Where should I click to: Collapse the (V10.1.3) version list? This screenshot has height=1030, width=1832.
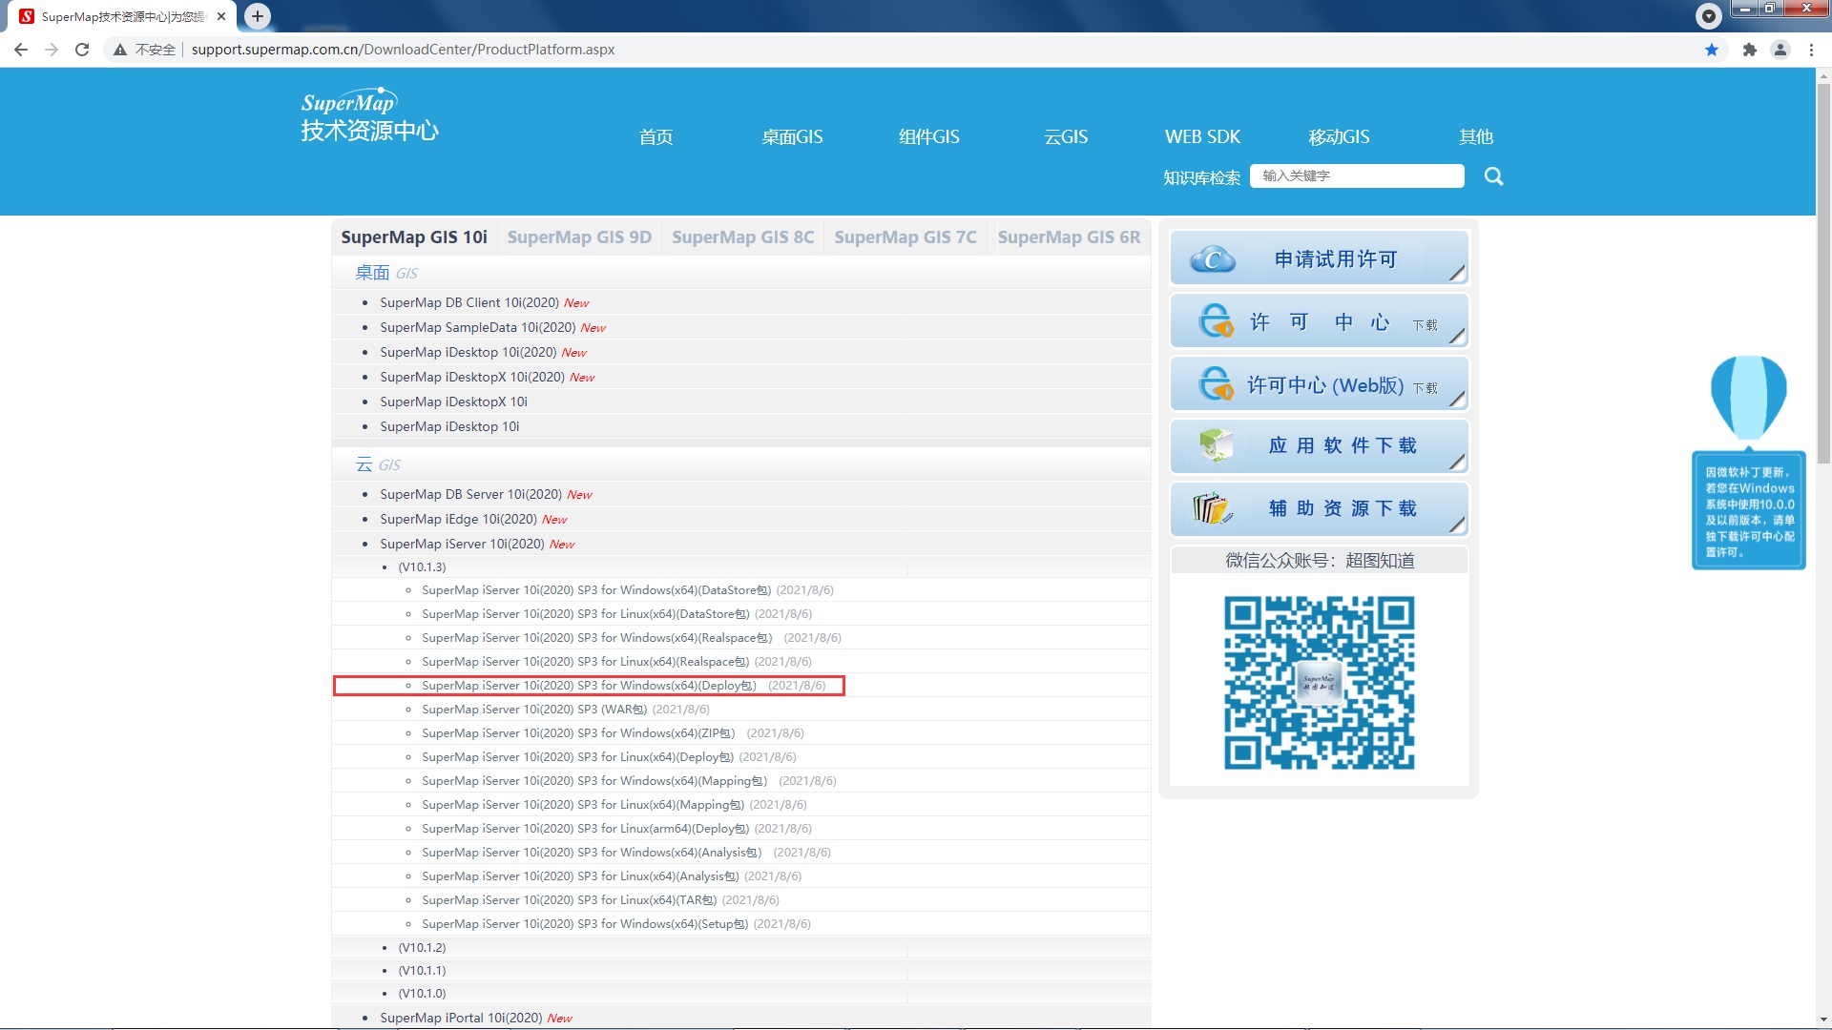[422, 566]
